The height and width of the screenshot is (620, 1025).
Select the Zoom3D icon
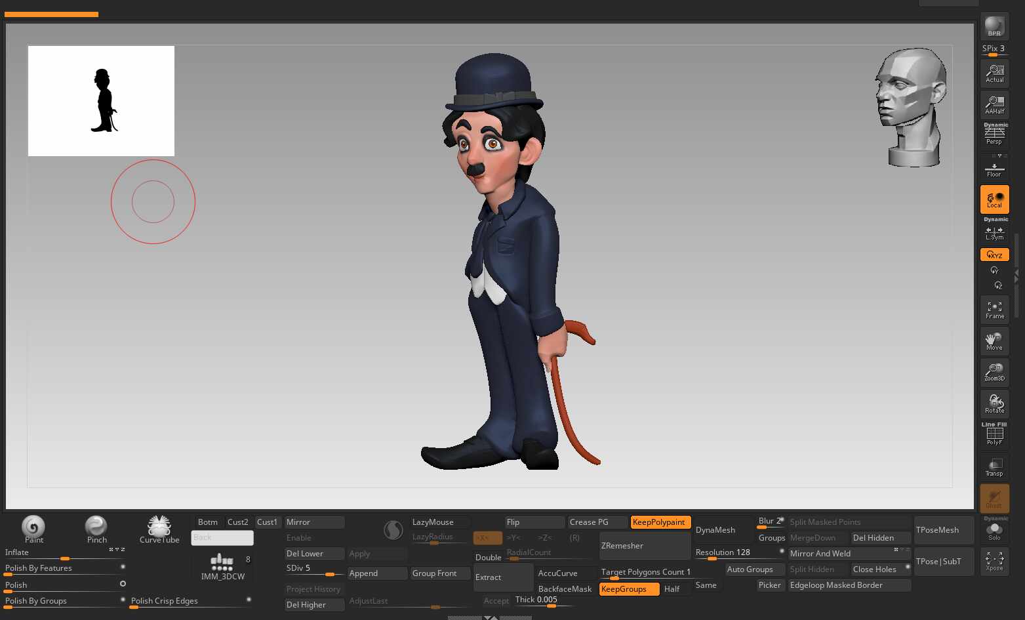point(994,373)
